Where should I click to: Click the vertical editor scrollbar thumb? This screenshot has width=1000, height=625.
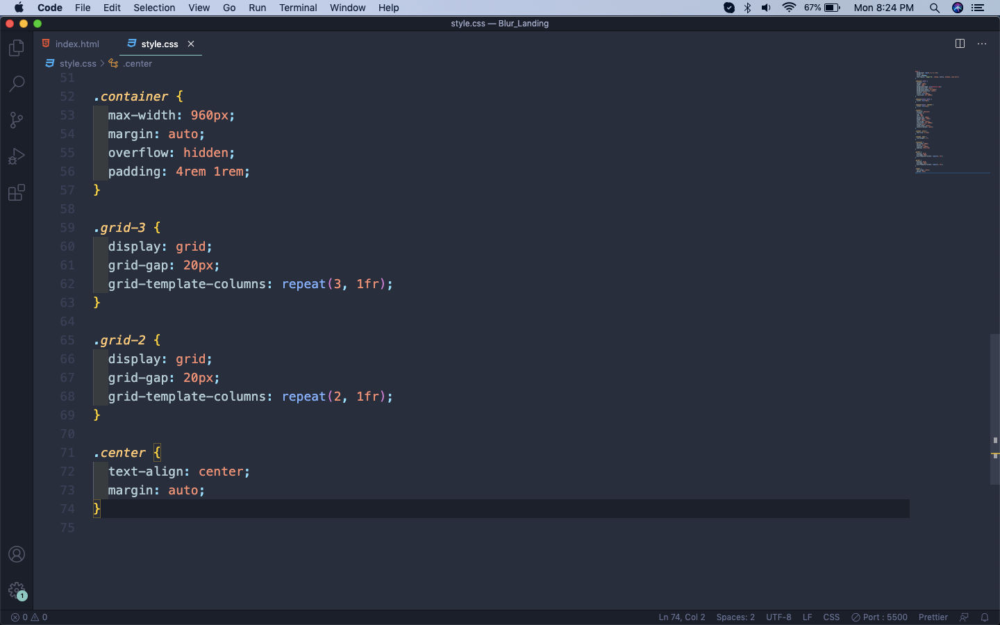tap(995, 409)
